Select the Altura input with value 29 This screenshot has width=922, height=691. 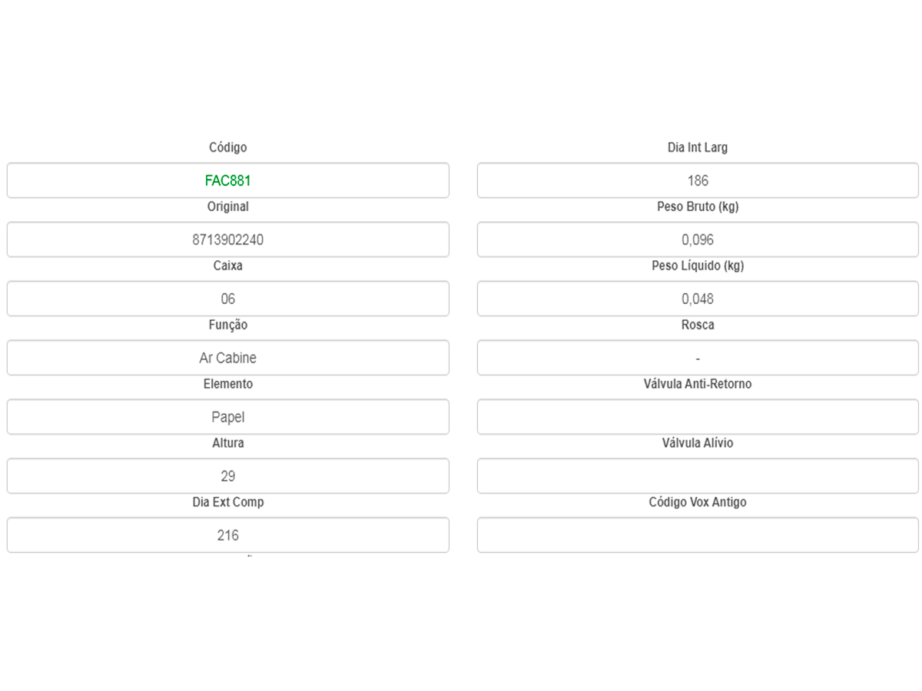[227, 476]
